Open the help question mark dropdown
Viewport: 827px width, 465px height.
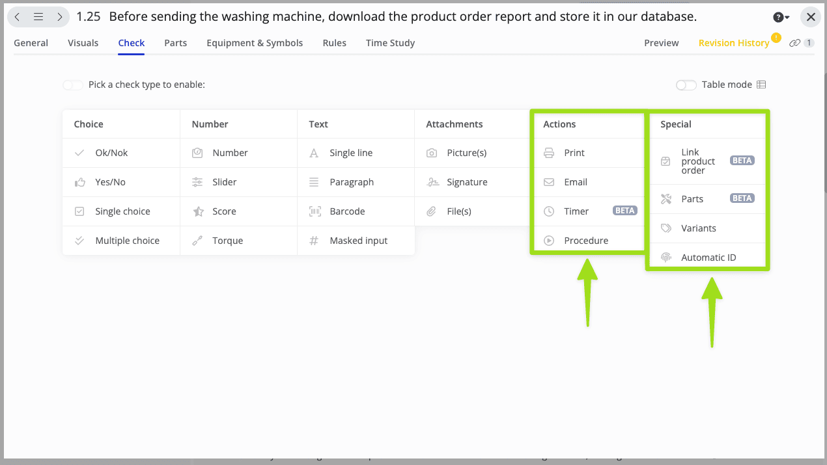tap(781, 18)
